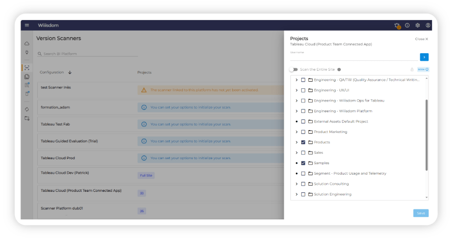Focus the Username input field
The height and width of the screenshot is (238, 452).
354,57
